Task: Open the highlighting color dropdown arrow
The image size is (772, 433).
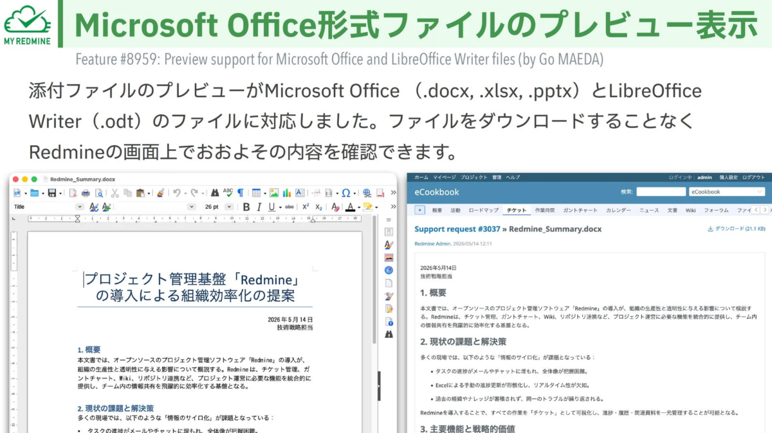Action: (376, 208)
